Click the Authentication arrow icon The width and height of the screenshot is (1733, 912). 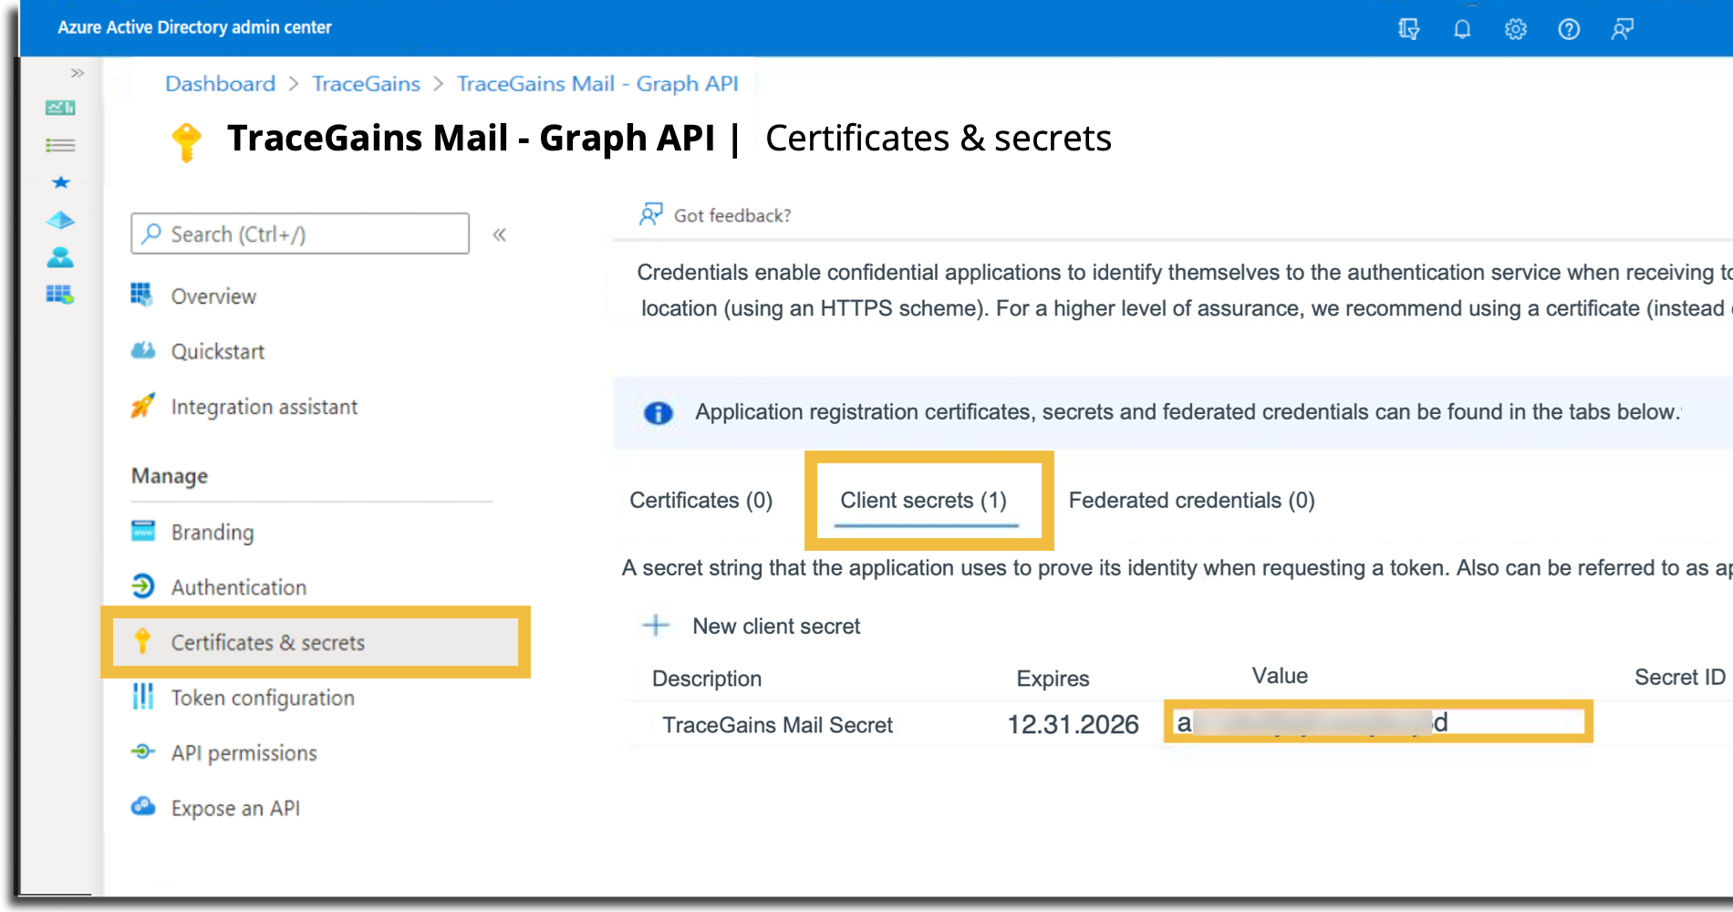[143, 586]
